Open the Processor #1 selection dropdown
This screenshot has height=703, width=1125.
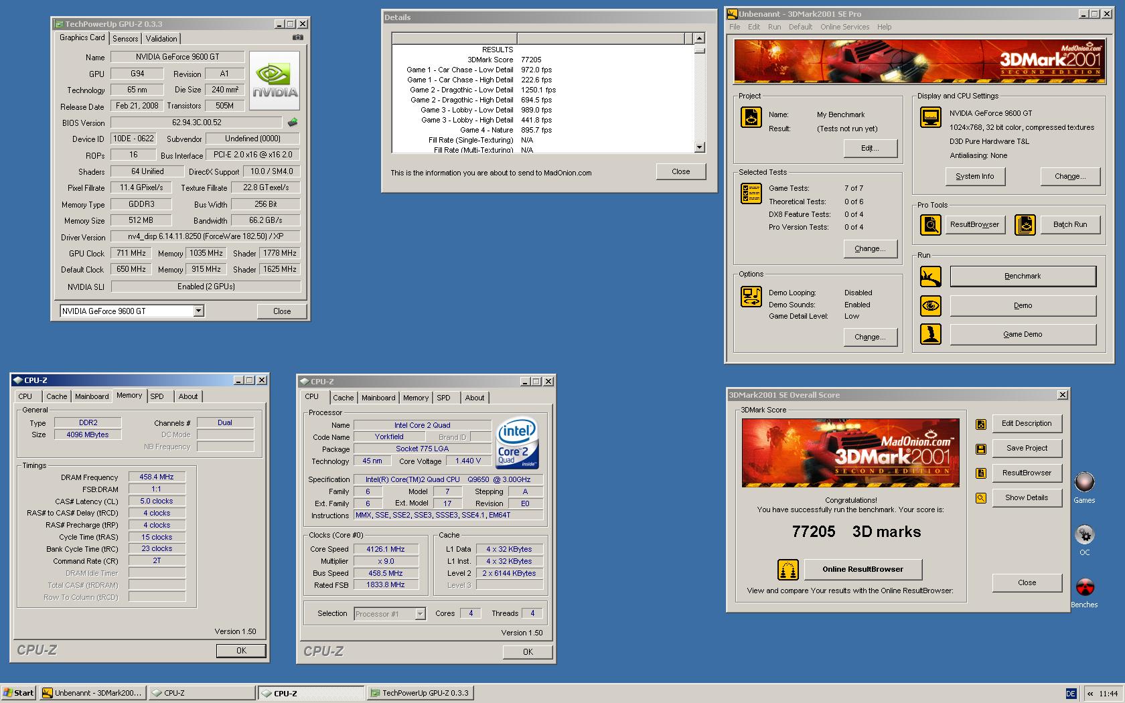pyautogui.click(x=420, y=614)
